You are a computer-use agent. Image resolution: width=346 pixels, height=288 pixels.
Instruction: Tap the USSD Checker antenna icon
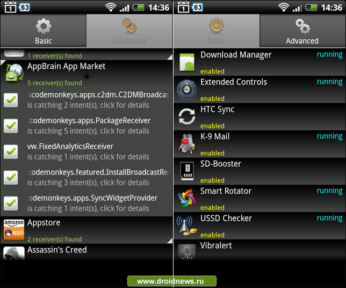click(187, 225)
